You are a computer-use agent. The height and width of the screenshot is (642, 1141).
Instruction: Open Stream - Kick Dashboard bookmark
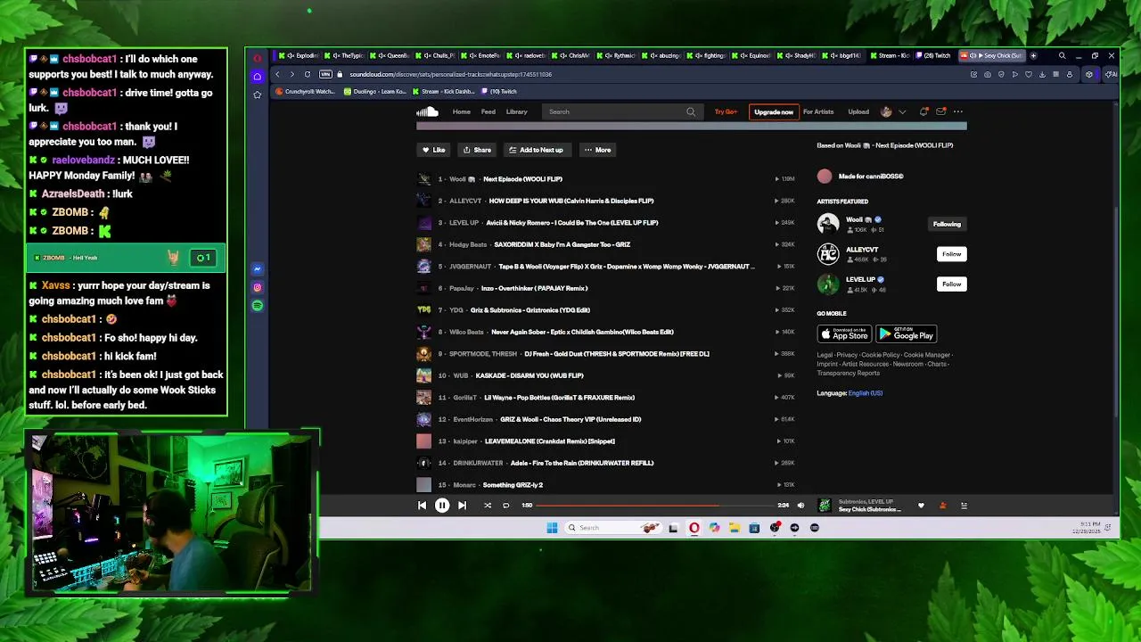(443, 91)
